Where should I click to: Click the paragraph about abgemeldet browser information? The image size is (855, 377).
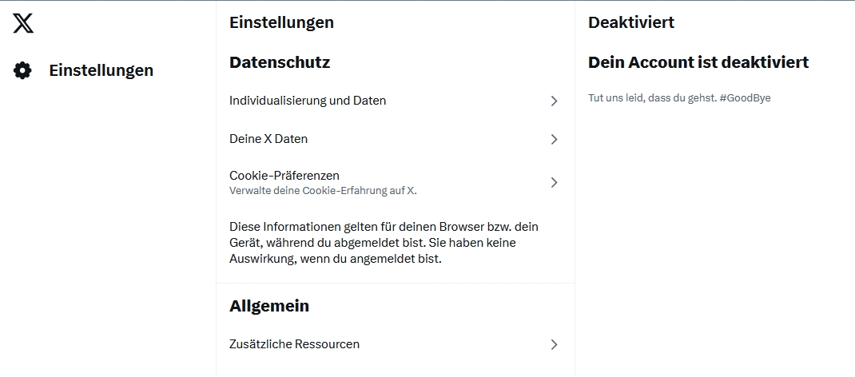coord(384,243)
